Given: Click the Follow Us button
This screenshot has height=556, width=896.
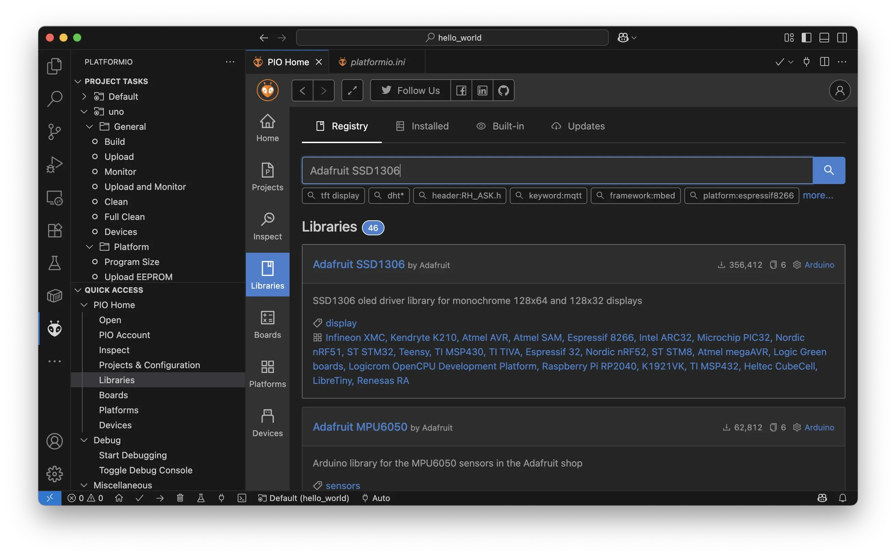Looking at the screenshot, I should [x=410, y=90].
